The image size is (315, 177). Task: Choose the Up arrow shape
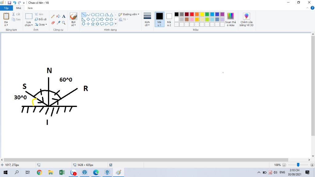[x=111, y=19]
